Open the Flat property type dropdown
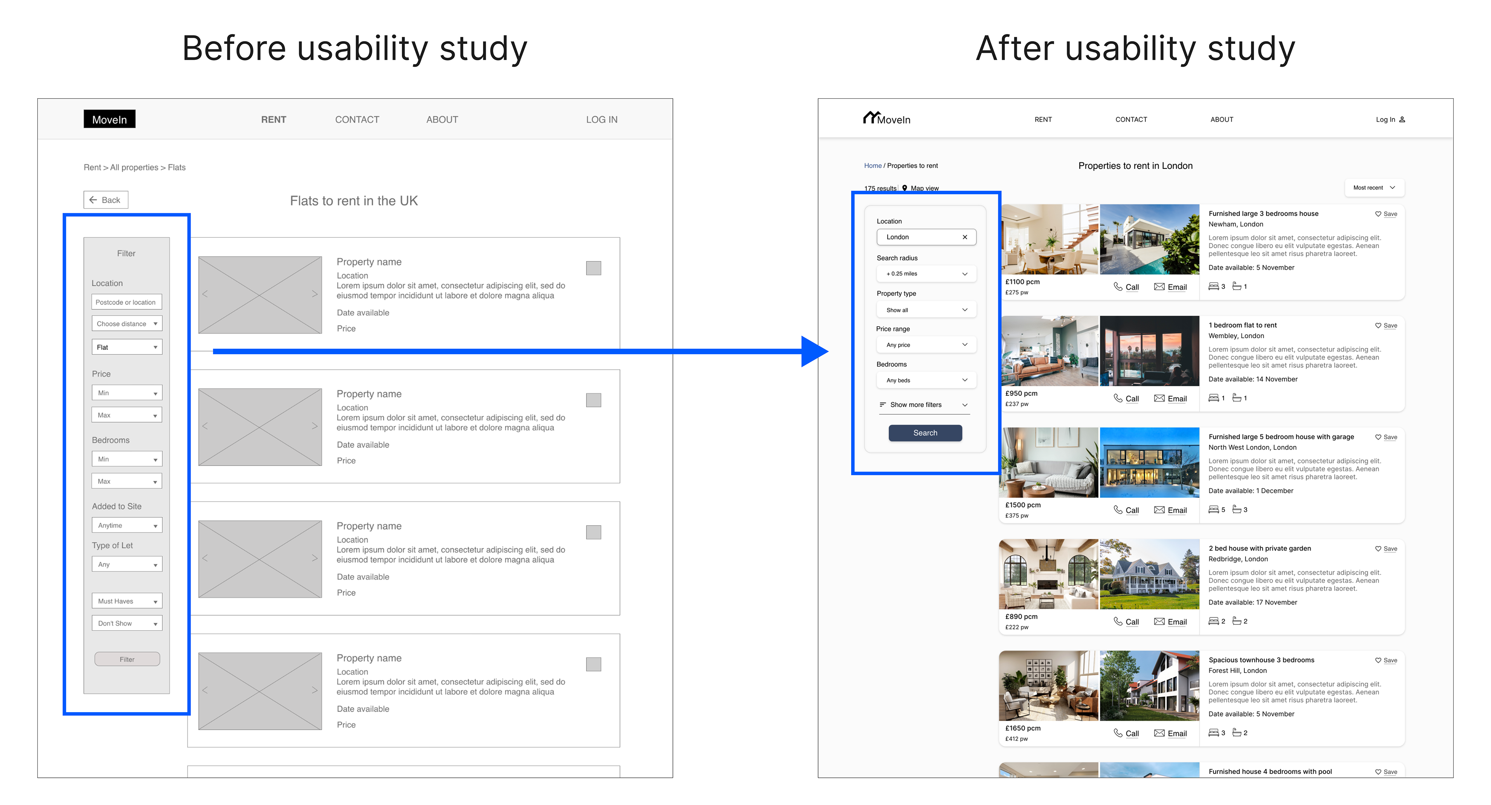Viewport: 1491px width, 805px height. click(x=127, y=347)
